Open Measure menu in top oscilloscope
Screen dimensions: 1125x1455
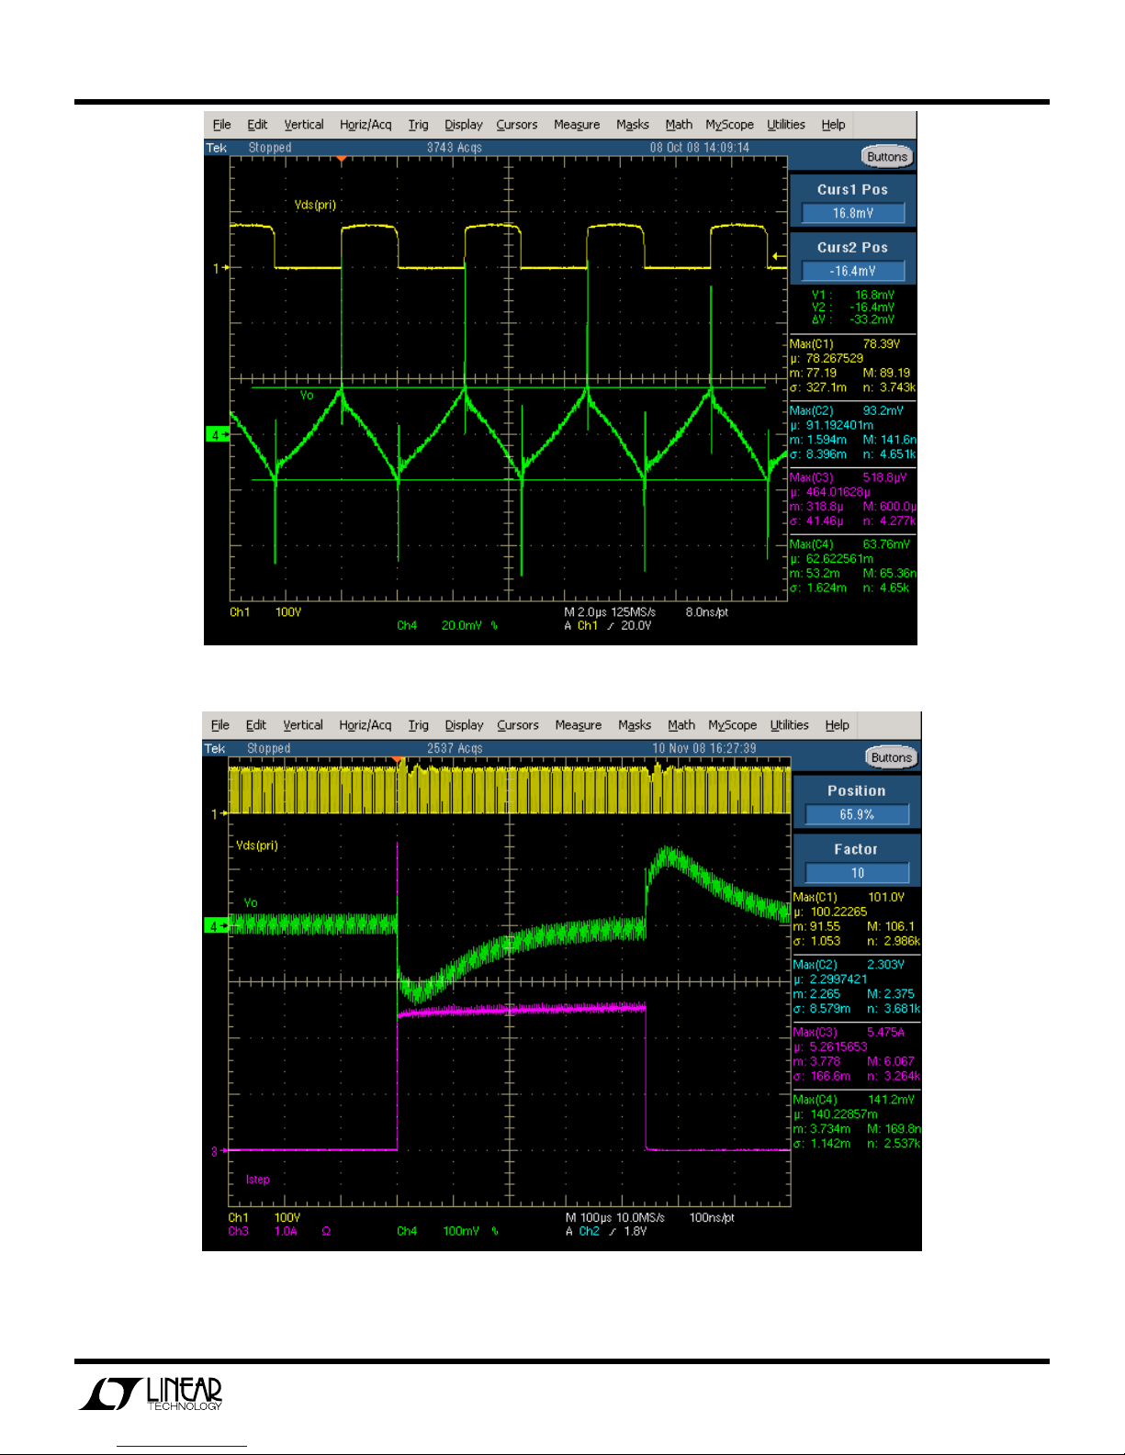pos(577,125)
